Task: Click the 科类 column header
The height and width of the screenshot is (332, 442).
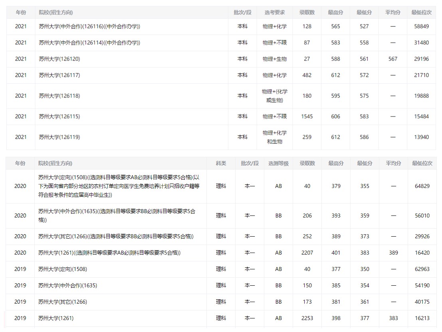Action: point(221,163)
